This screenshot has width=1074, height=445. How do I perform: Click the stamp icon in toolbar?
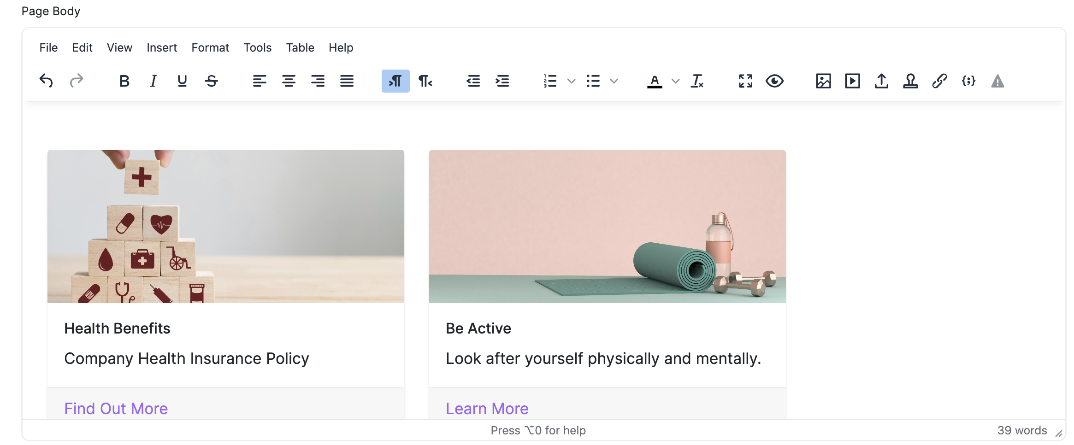click(x=910, y=81)
